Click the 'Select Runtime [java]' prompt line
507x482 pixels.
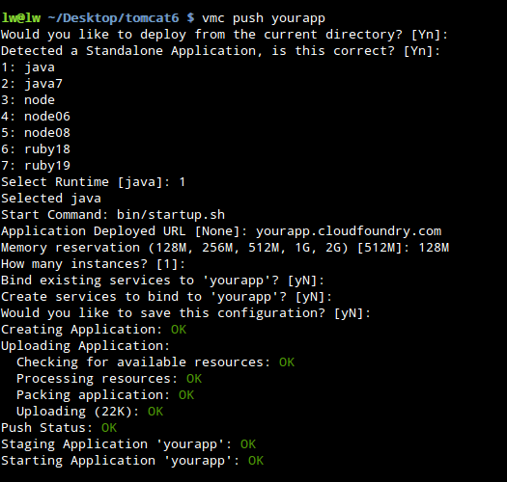click(x=93, y=182)
